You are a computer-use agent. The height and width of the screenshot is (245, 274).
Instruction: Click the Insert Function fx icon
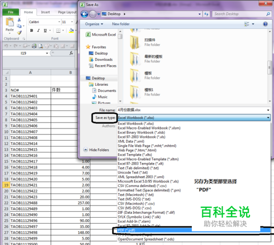pos(71,53)
